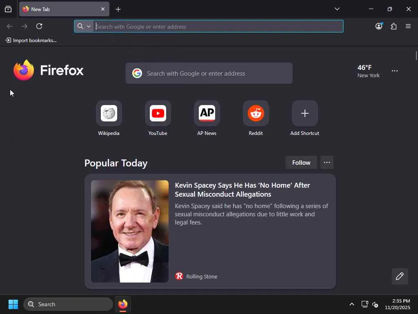Open the muted volume tray icon

[376, 304]
